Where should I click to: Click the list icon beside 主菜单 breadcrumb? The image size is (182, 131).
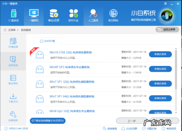pos(5,30)
